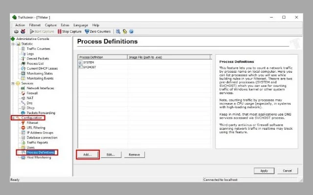313x195 pixels.
Task: Select Filterset funnel icon under Configuration
Action: click(23, 123)
